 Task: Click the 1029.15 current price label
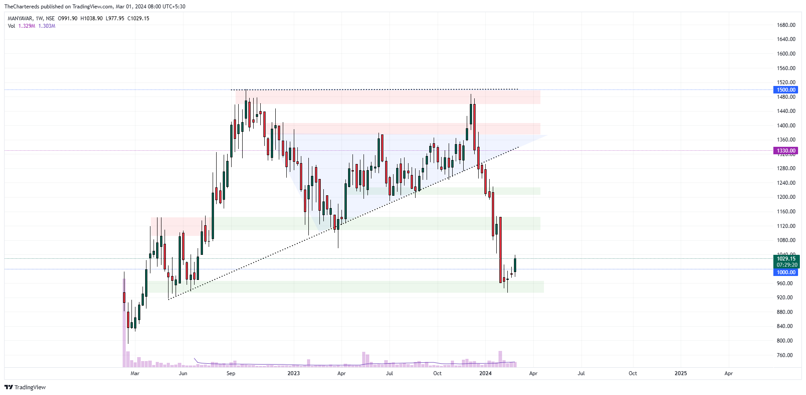click(786, 259)
